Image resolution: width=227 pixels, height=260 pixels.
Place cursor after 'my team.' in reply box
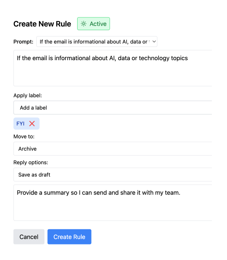click(180, 193)
